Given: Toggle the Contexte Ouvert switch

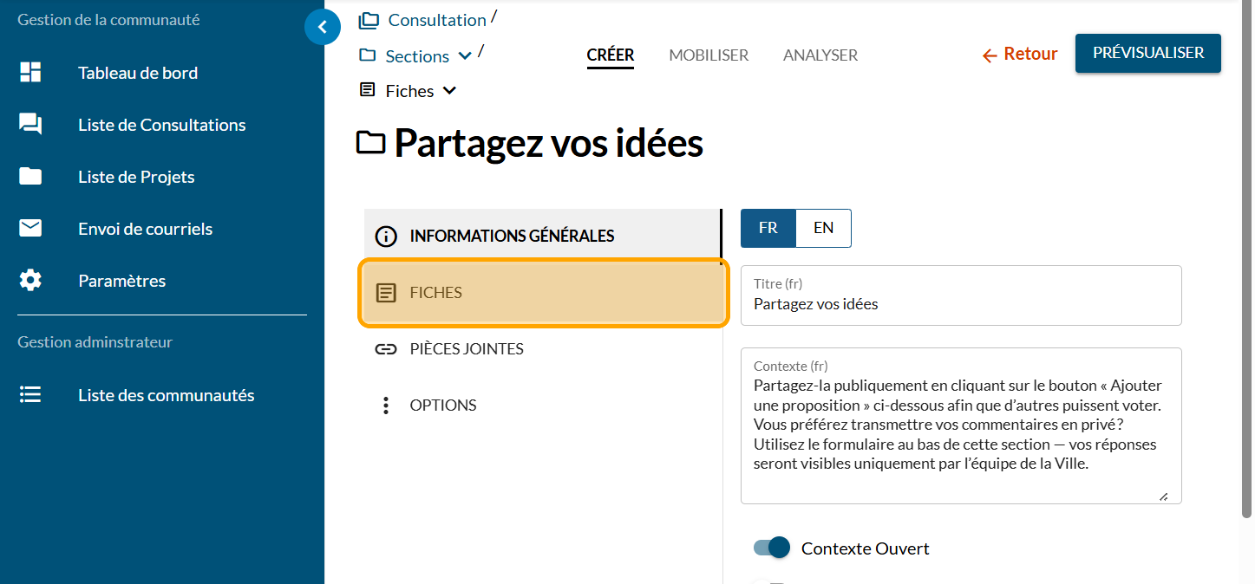Looking at the screenshot, I should tap(772, 548).
